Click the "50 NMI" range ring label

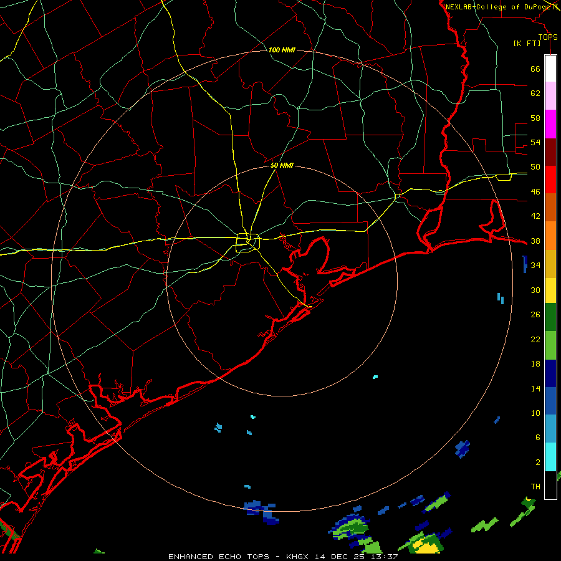click(282, 165)
